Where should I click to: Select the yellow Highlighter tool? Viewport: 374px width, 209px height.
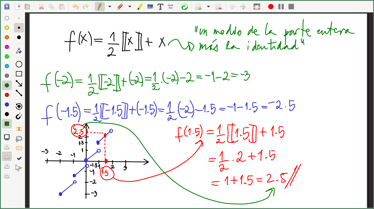coord(140,7)
